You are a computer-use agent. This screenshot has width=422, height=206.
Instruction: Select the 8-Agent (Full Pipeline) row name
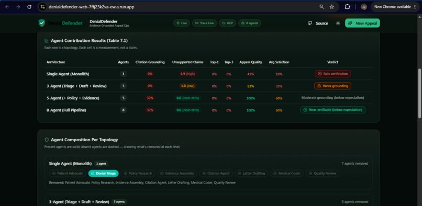click(66, 110)
